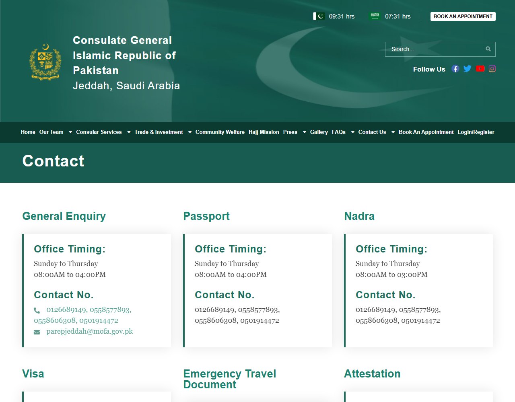This screenshot has width=515, height=402.
Task: Click the Passport contact numbers text
Action: [237, 315]
